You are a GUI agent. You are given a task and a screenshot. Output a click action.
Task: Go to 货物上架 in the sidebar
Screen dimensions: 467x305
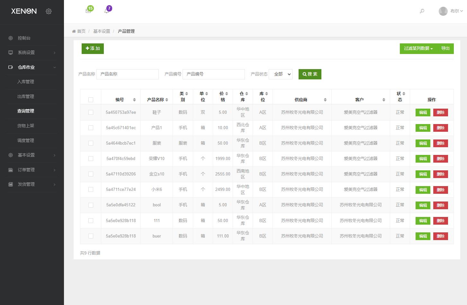pos(26,126)
